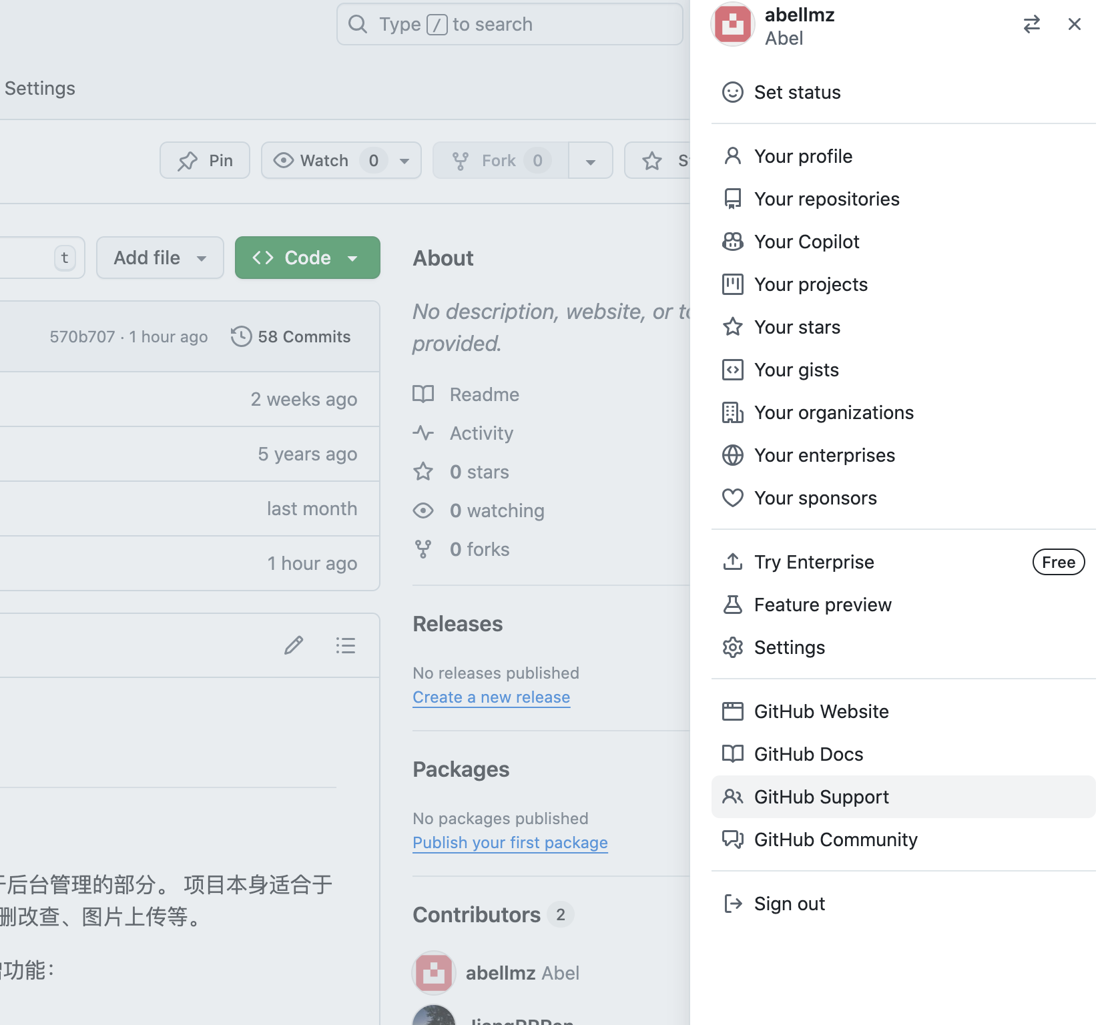This screenshot has height=1025, width=1116.
Task: Edit README with the pencil icon
Action: click(294, 645)
